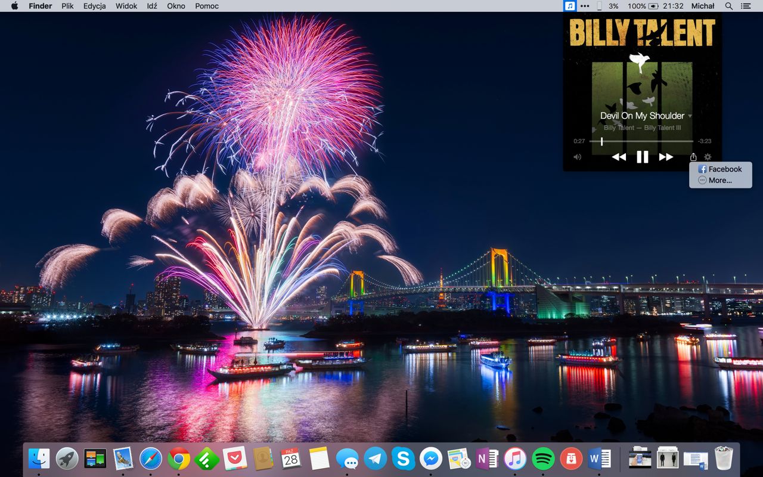
Task: Open the Preview icon in the Dock
Action: point(459,459)
